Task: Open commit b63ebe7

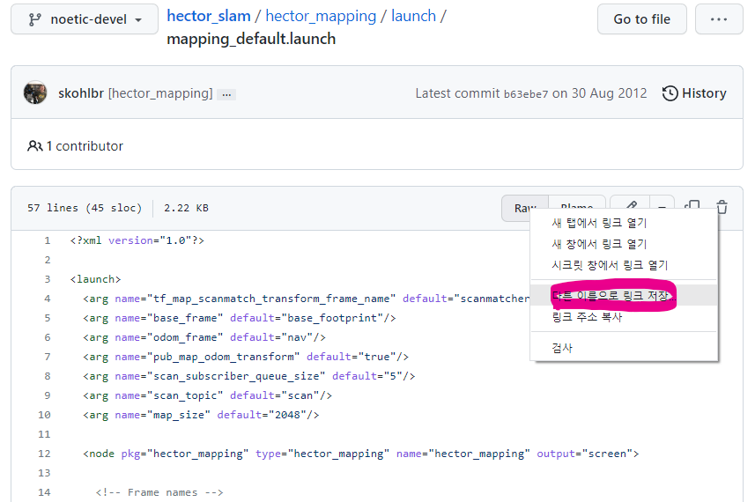Action: pyautogui.click(x=526, y=94)
